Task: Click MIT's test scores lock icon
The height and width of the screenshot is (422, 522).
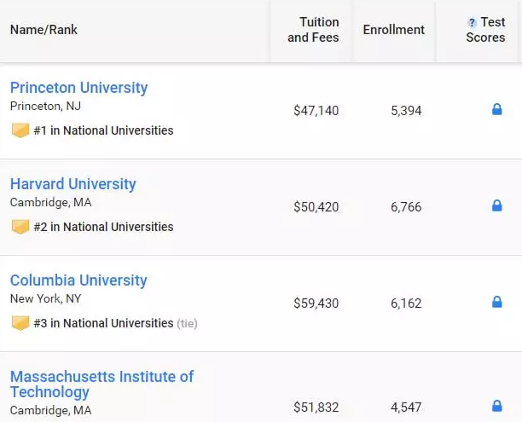Action: (x=497, y=406)
